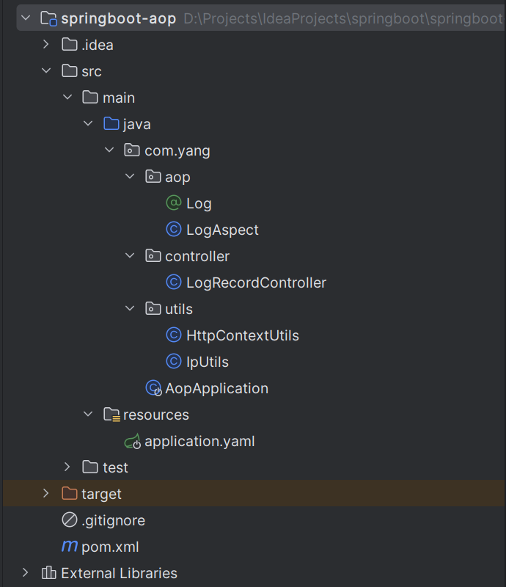Click the springboot-aop module icon

point(49,18)
